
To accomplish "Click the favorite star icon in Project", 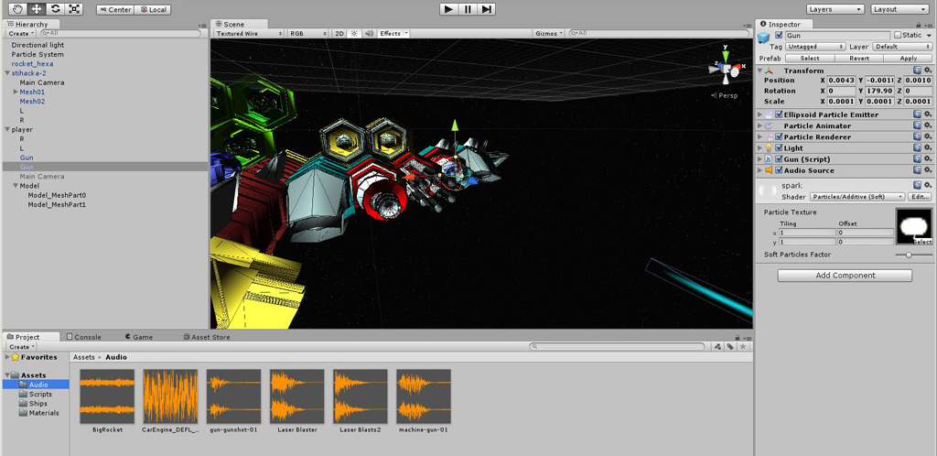I will [743, 347].
